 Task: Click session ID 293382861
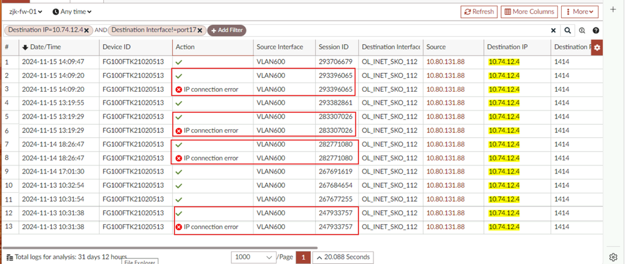tap(335, 102)
